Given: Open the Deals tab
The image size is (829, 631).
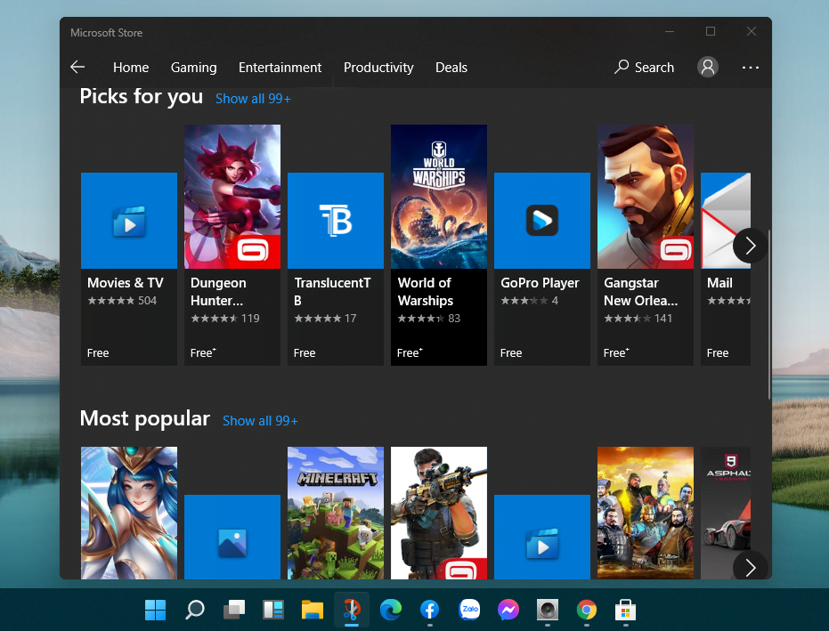Looking at the screenshot, I should point(451,68).
